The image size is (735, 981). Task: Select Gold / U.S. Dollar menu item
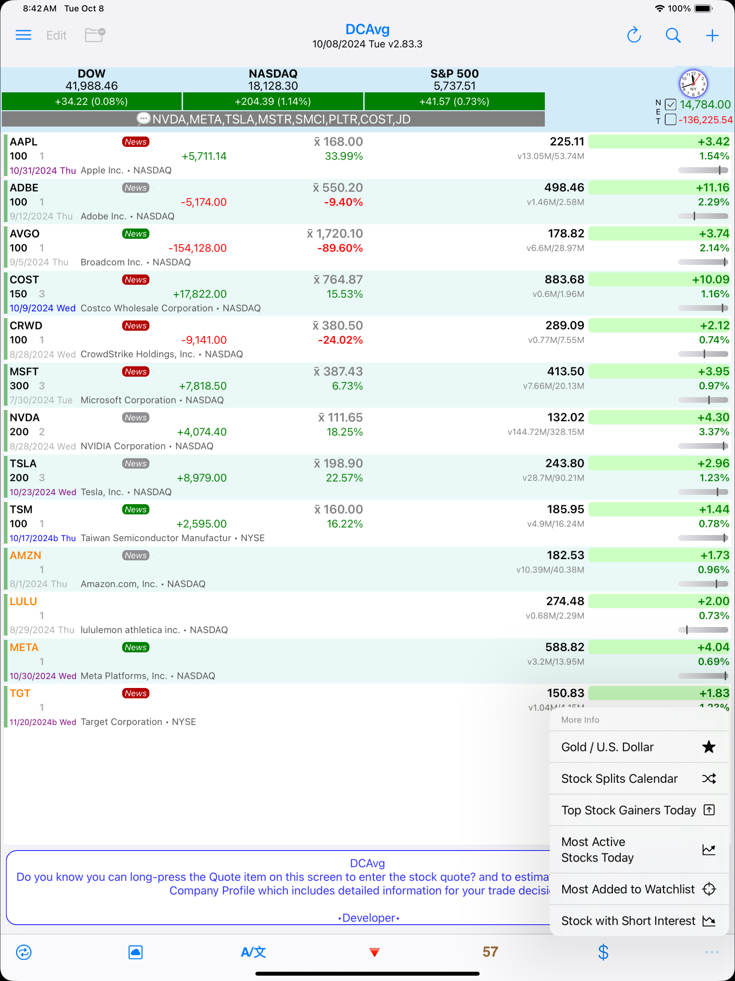[639, 747]
